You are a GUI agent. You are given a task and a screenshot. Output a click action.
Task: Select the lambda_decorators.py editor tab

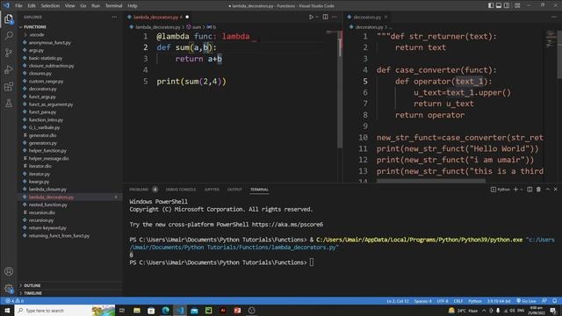158,17
